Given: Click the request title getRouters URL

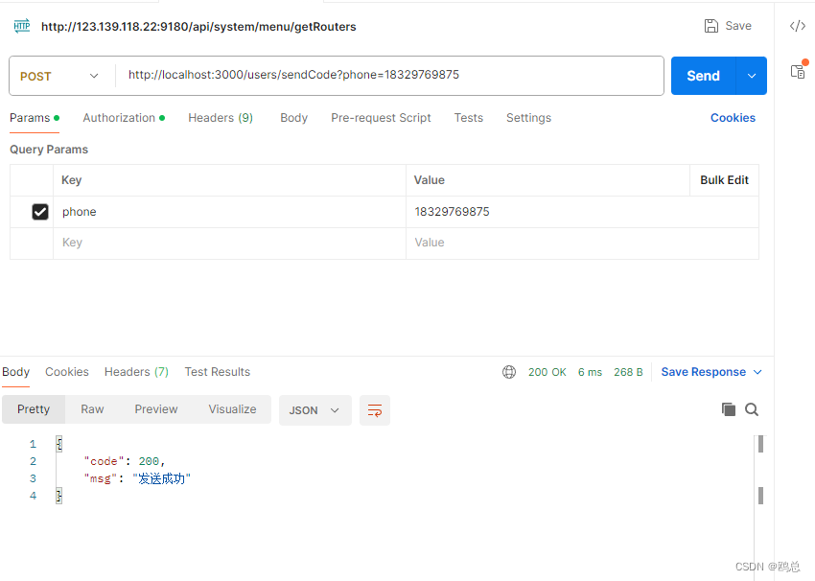Looking at the screenshot, I should point(198,27).
